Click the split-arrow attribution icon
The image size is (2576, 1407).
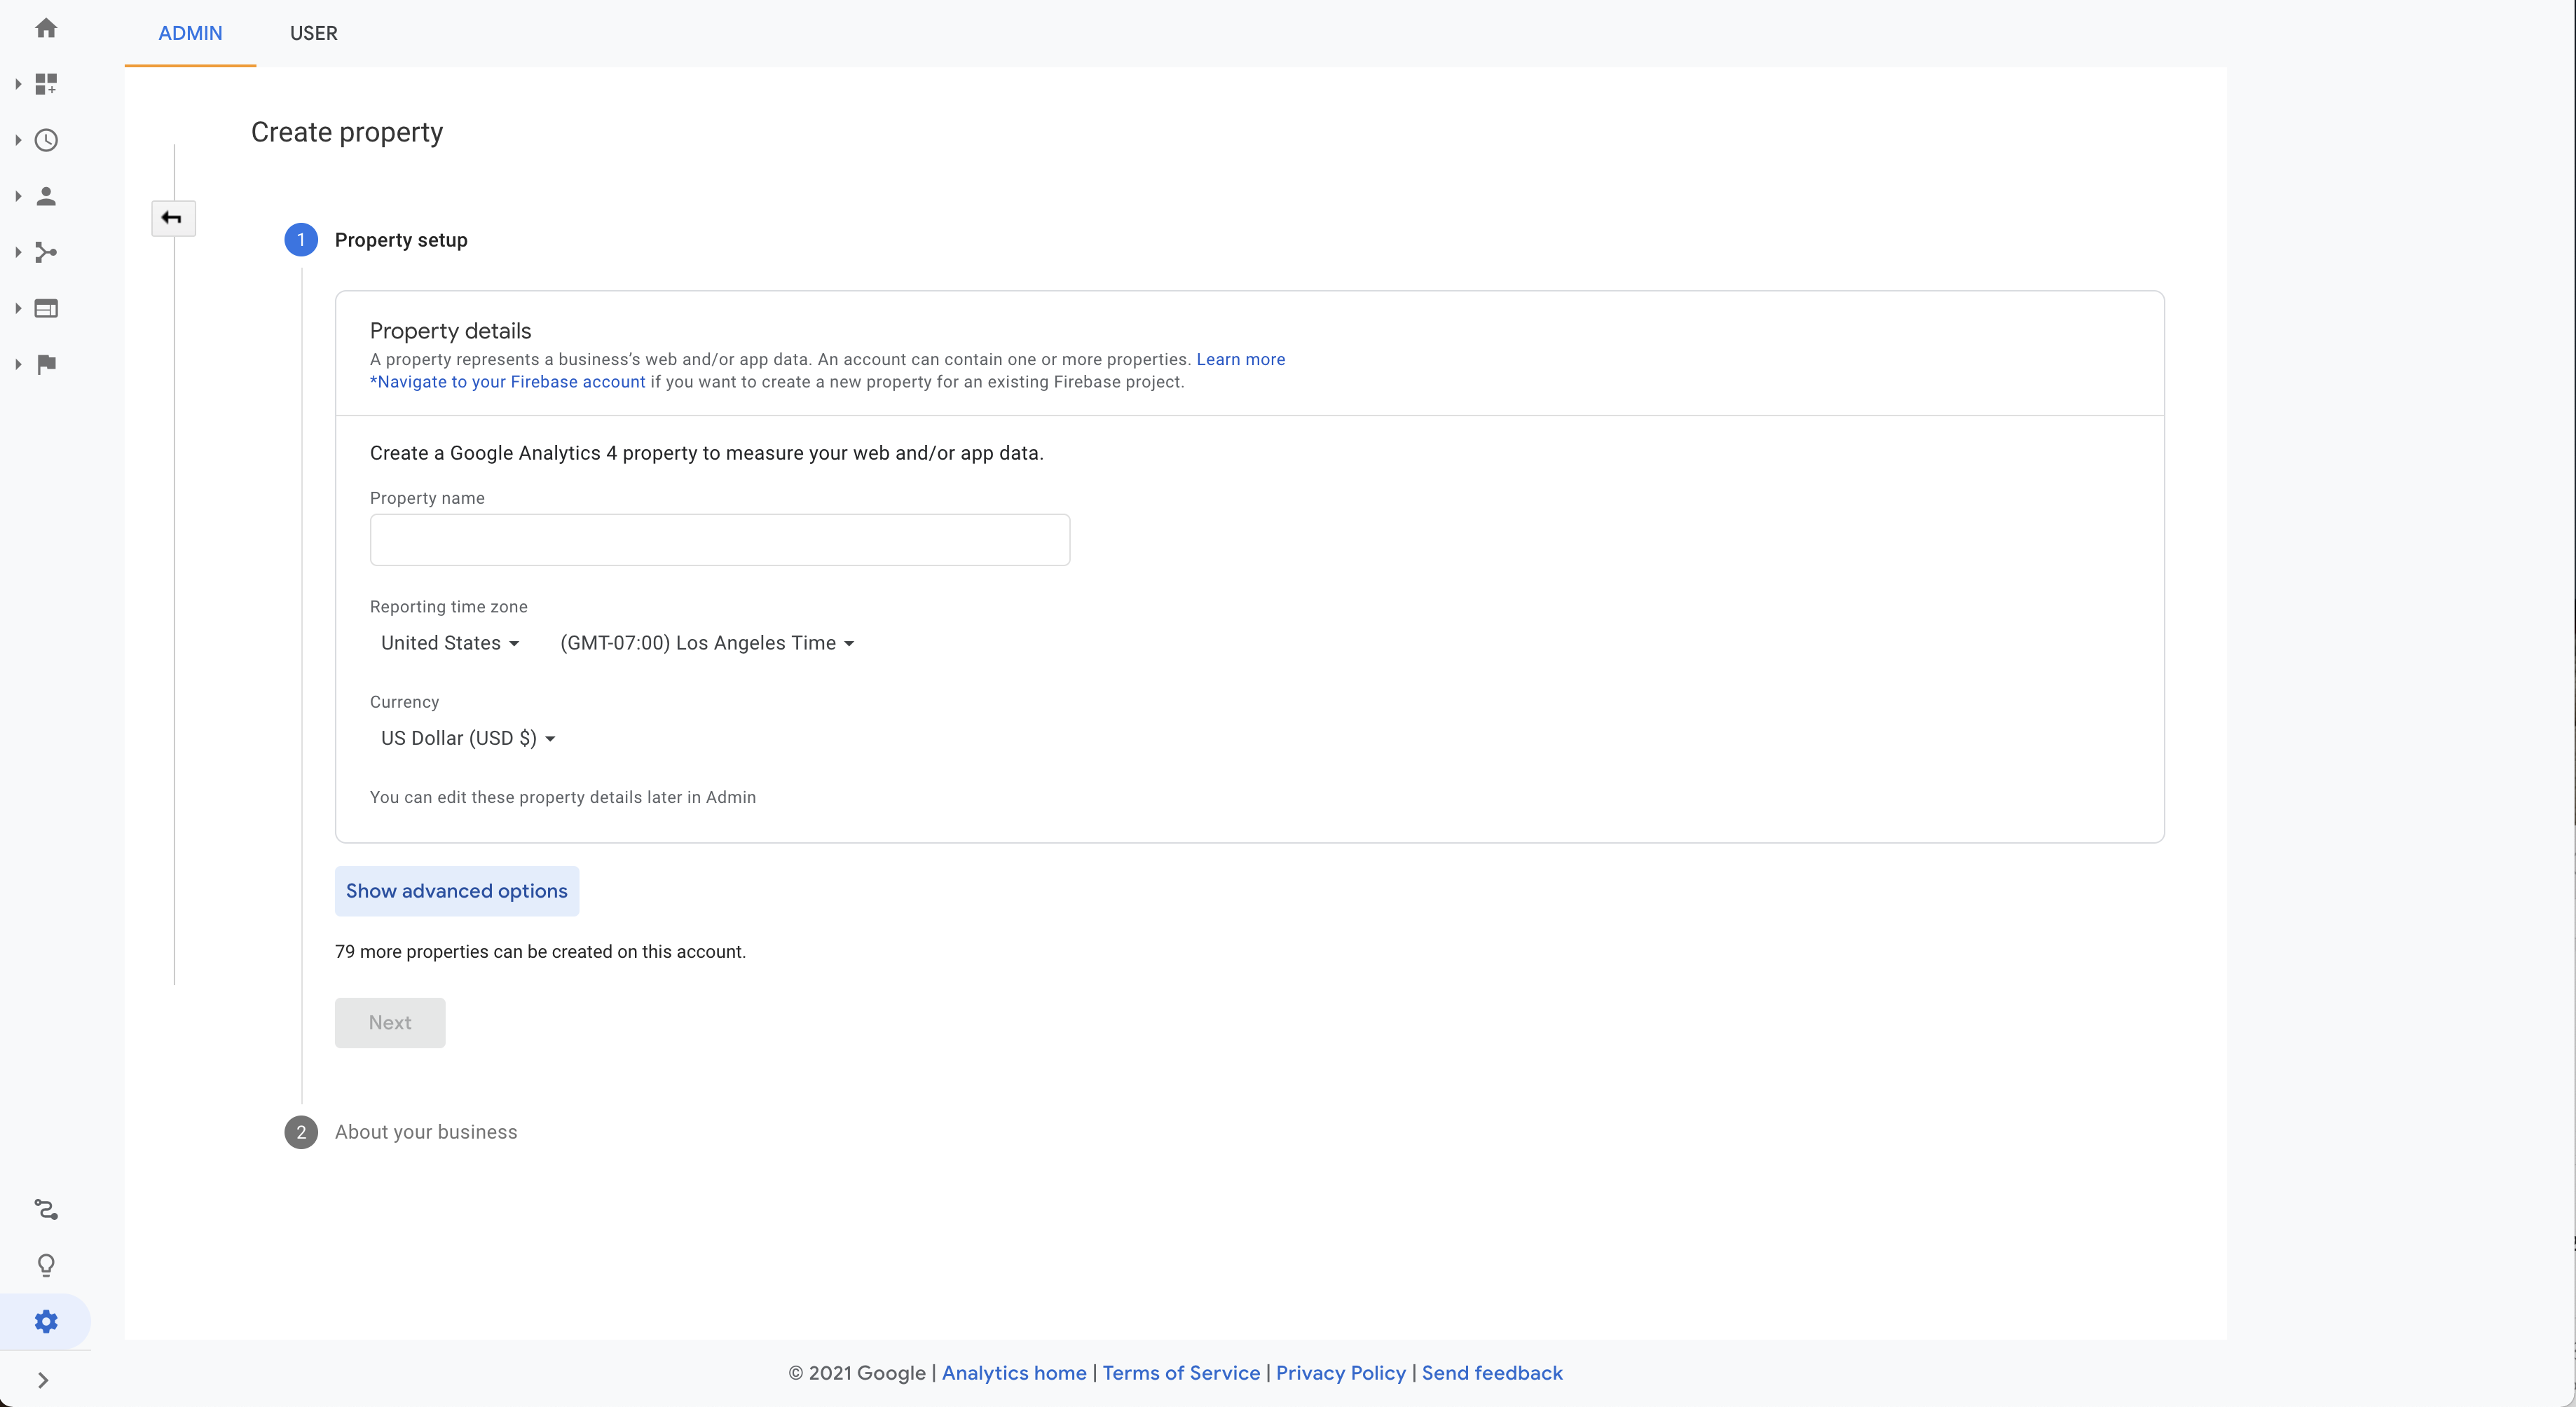point(47,252)
